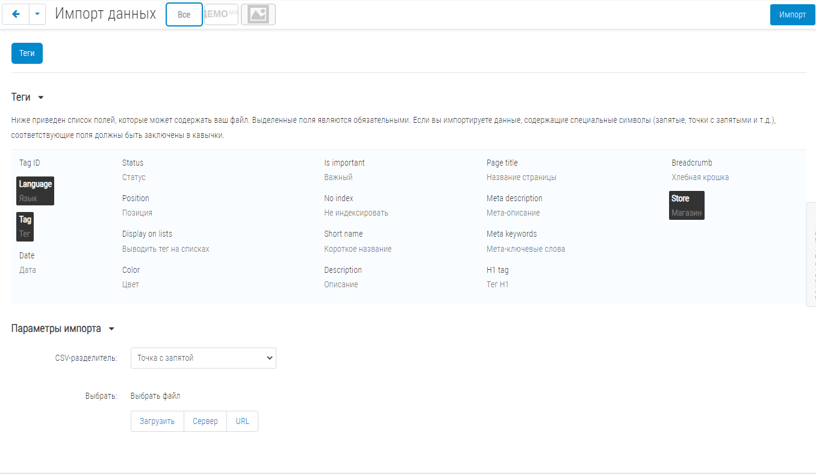This screenshot has width=816, height=474.
Task: Click the "Импорт данных" page title
Action: tap(105, 14)
